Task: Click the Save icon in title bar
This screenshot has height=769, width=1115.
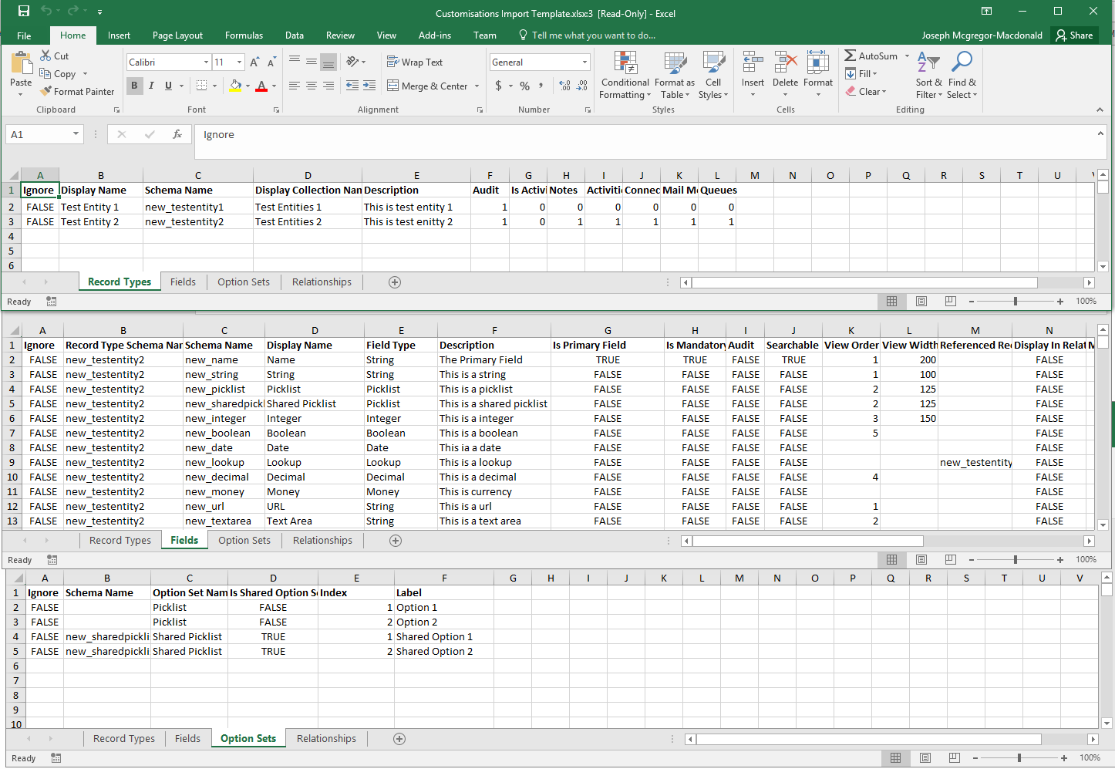Action: (24, 12)
